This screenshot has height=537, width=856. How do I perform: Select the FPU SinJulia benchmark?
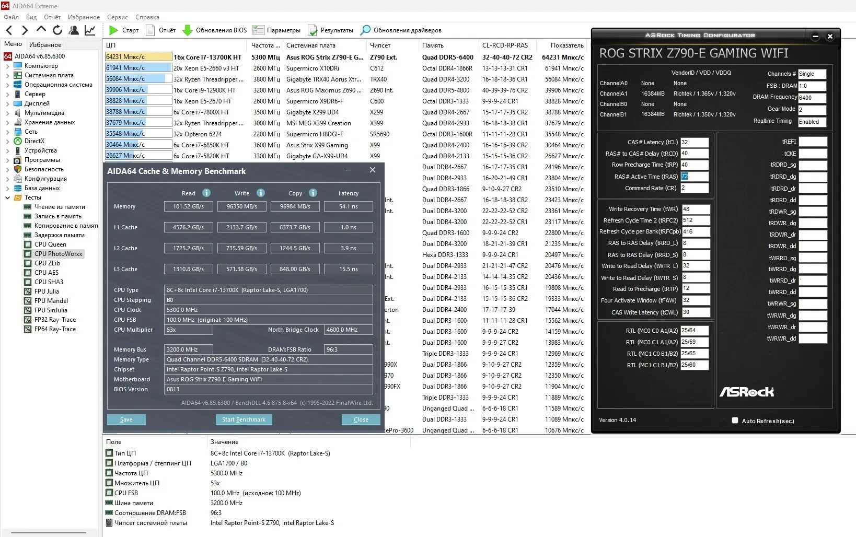coord(51,310)
